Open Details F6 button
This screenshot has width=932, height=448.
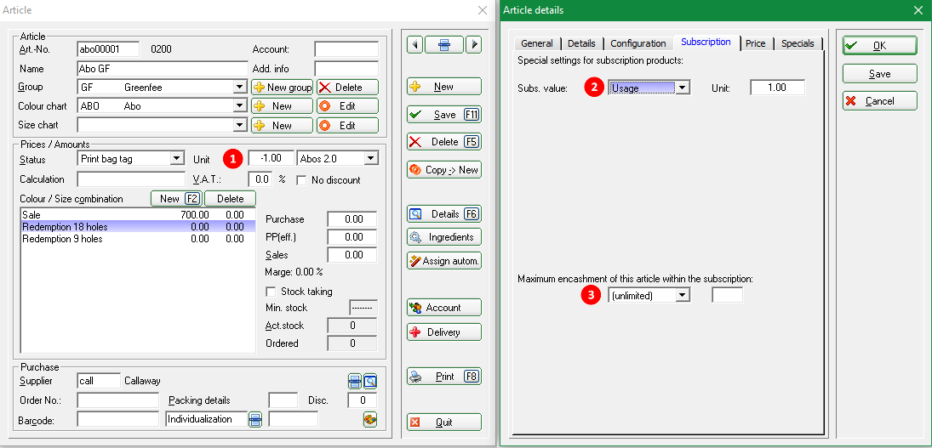point(444,213)
